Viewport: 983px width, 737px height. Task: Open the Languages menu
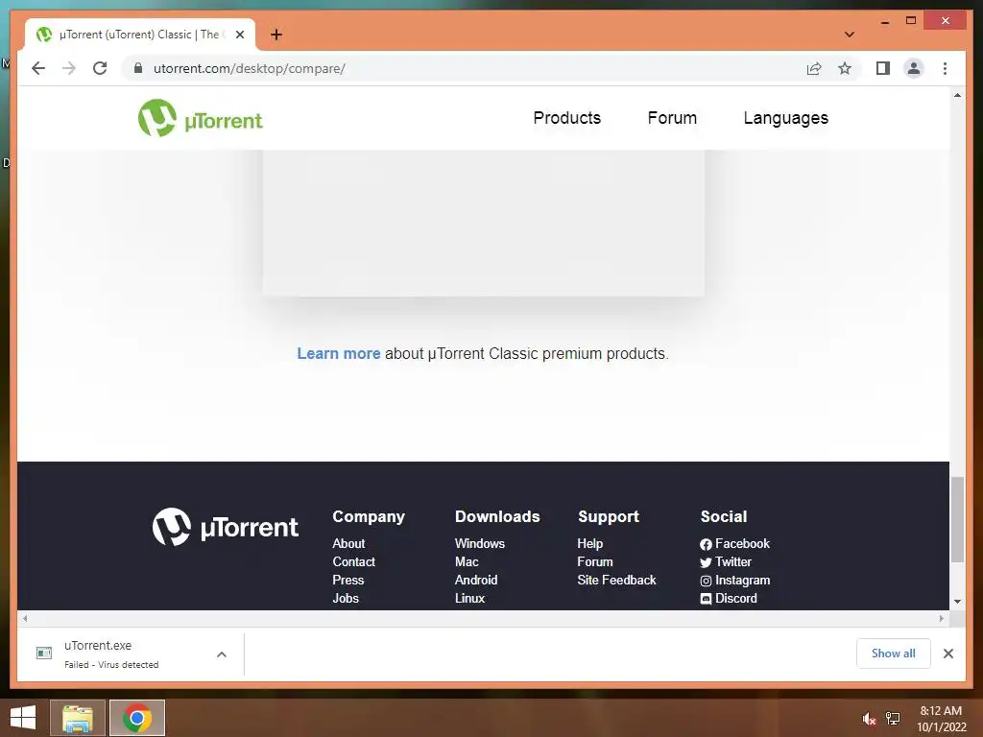[x=785, y=118]
